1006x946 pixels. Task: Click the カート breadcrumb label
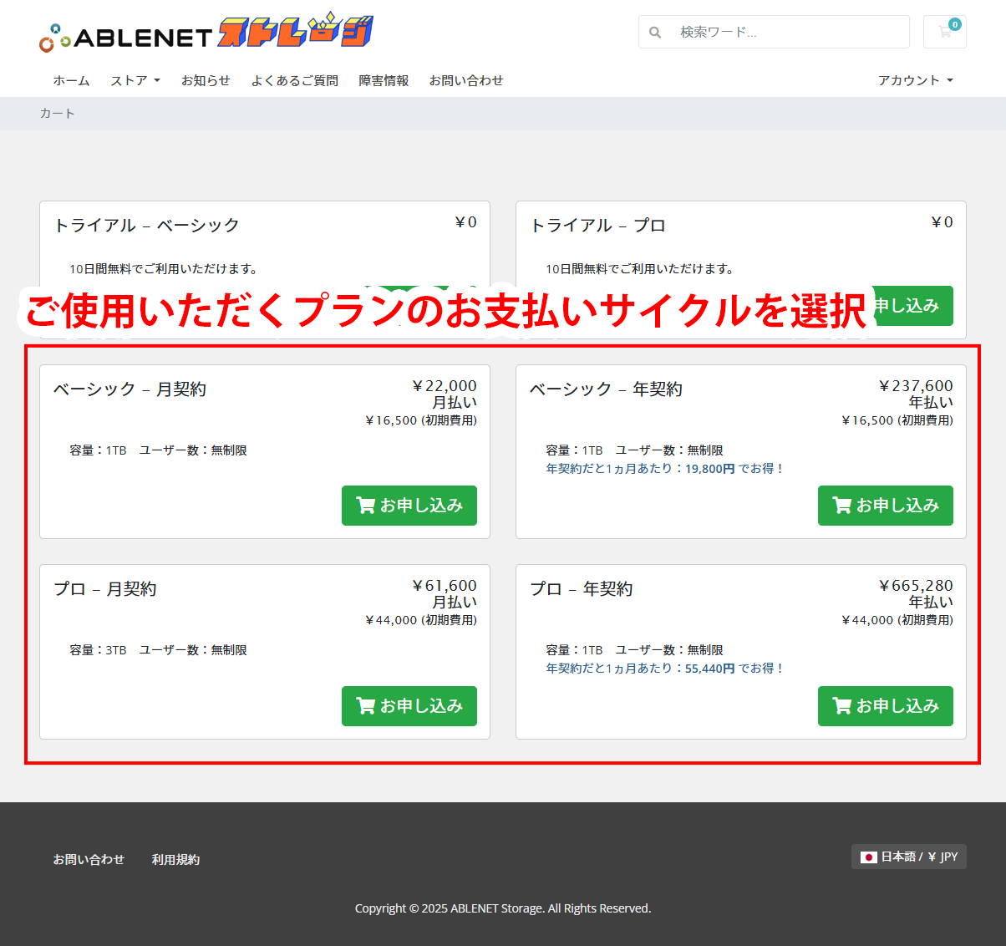pos(58,113)
